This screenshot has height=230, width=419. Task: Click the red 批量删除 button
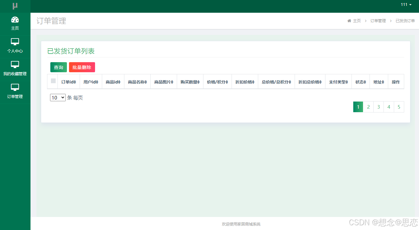tap(82, 67)
